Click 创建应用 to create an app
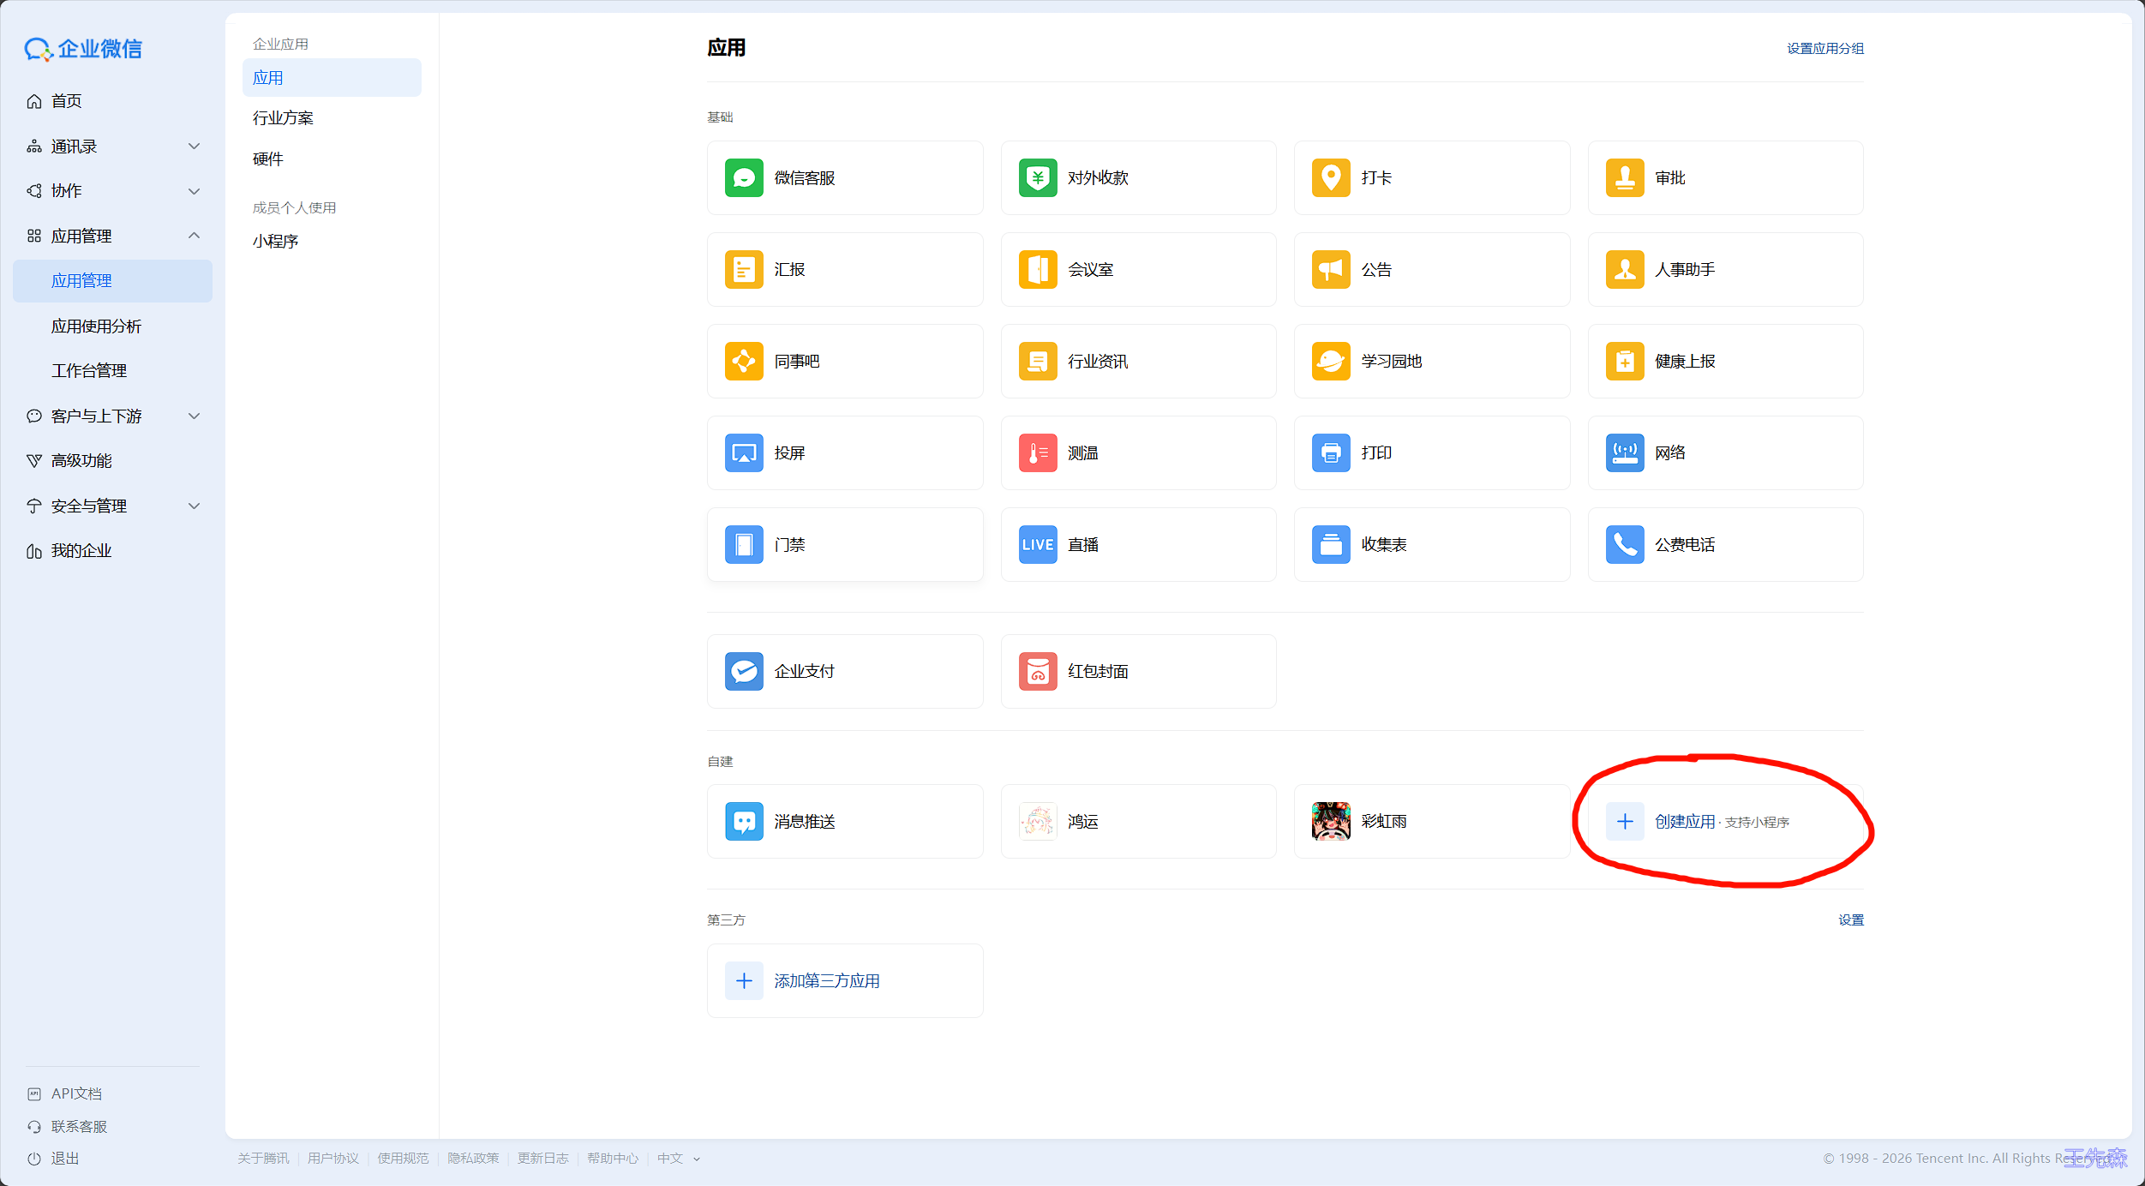Viewport: 2145px width, 1186px height. 1684,822
